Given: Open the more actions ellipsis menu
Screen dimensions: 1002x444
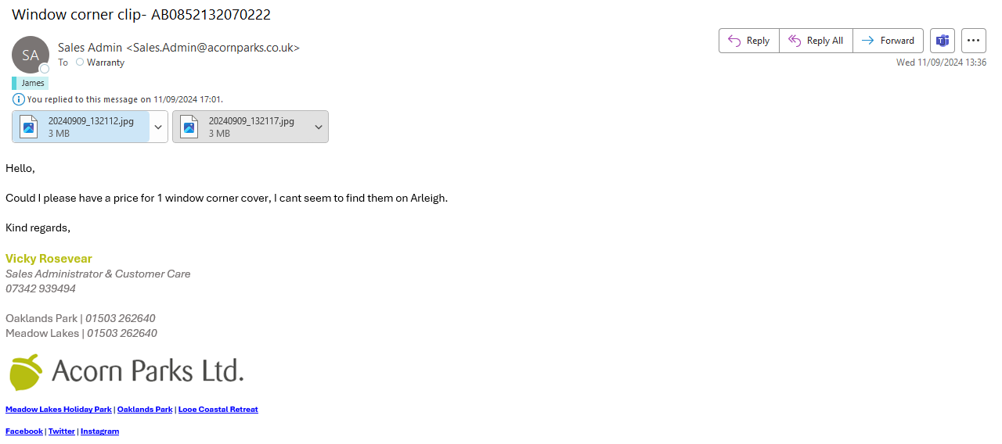Looking at the screenshot, I should click(973, 41).
